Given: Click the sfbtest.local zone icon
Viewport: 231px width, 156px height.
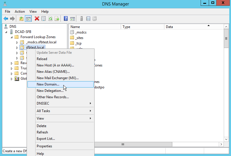Looking at the screenshot, I should point(22,47).
